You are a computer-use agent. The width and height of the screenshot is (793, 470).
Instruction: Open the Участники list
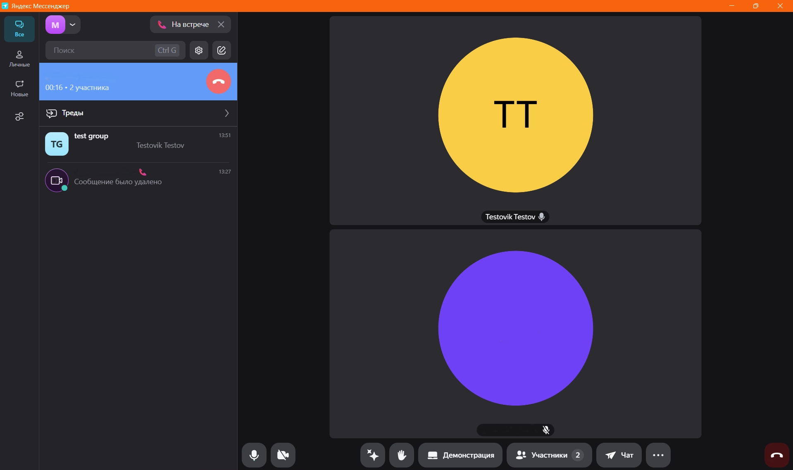click(x=549, y=455)
